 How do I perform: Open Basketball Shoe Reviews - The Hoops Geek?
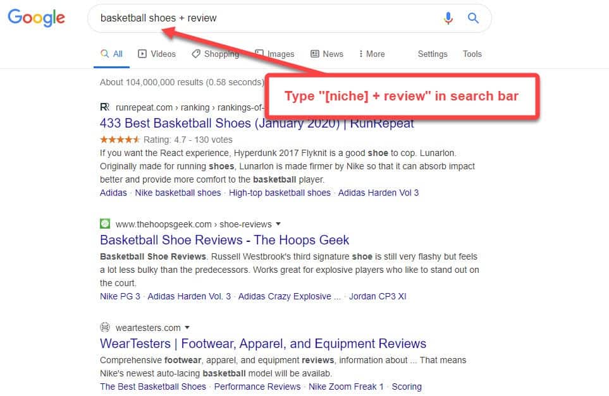click(225, 240)
